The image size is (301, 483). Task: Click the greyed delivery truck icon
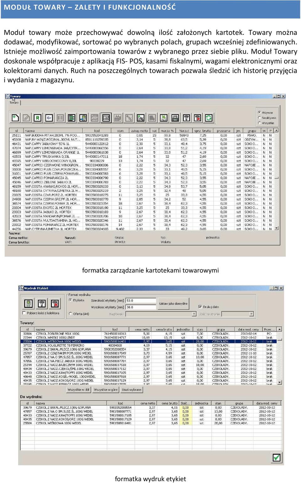(x=152, y=118)
